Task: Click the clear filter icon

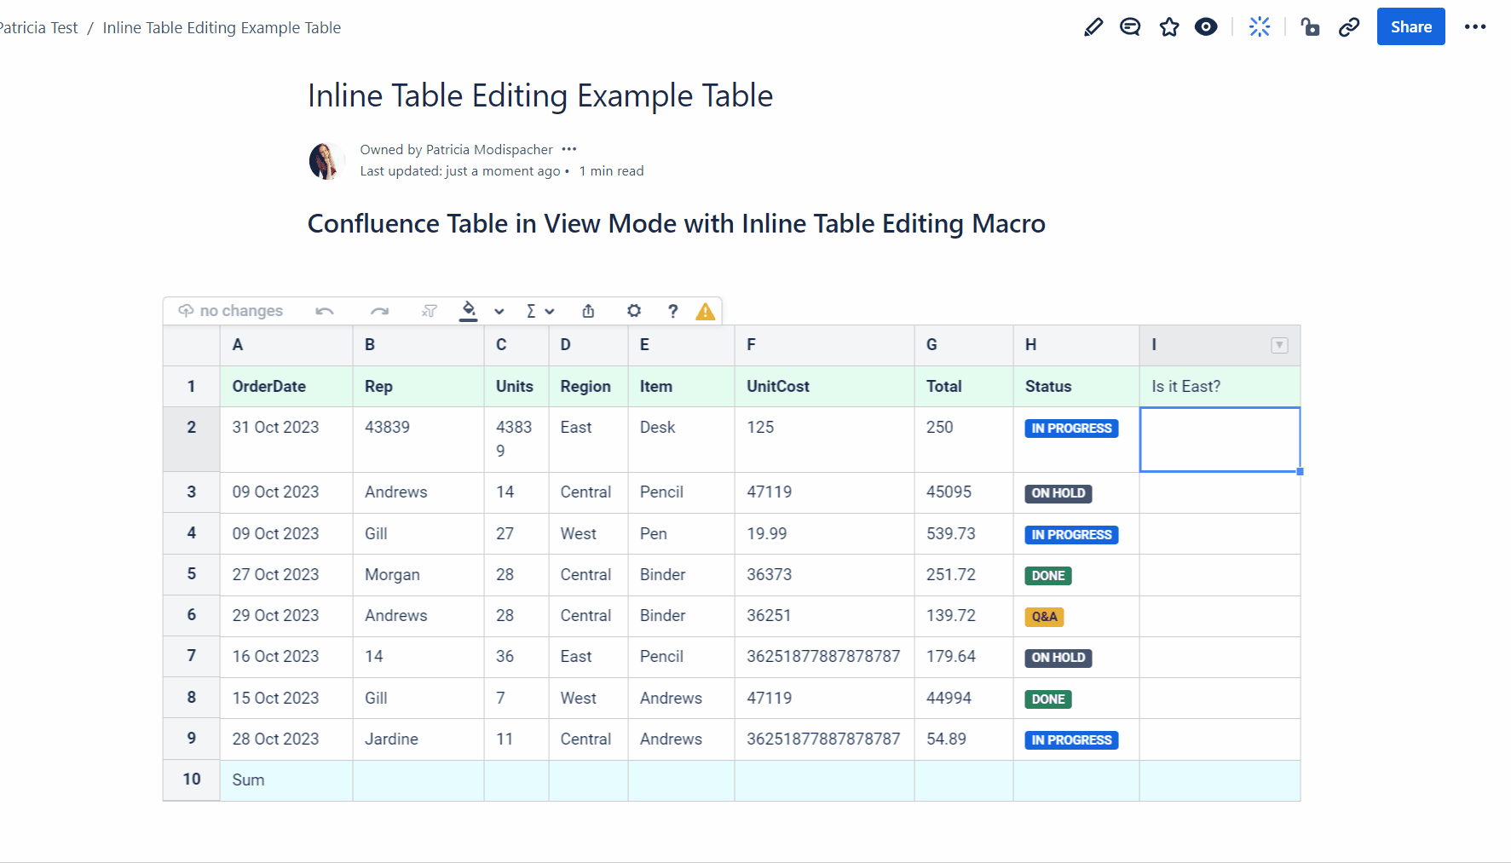Action: [x=430, y=311]
